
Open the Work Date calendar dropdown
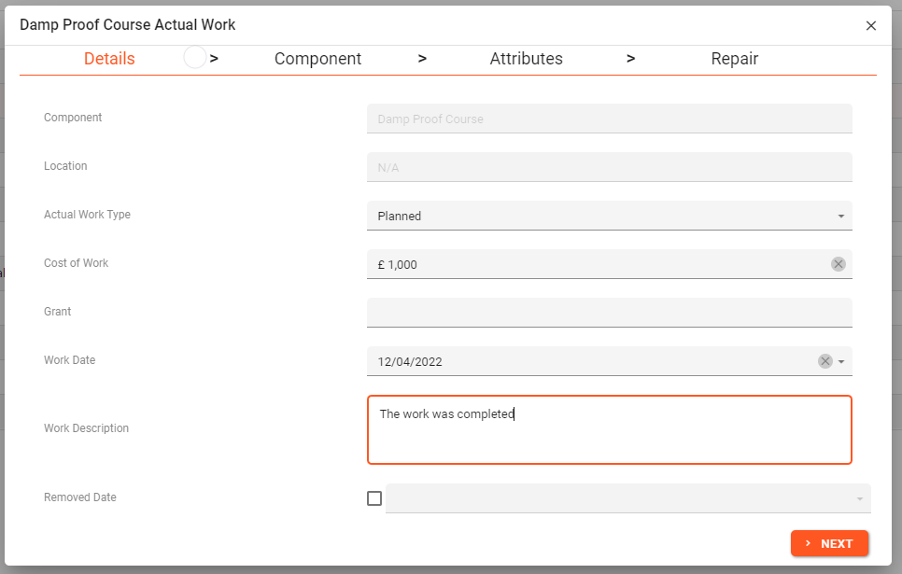pyautogui.click(x=841, y=361)
